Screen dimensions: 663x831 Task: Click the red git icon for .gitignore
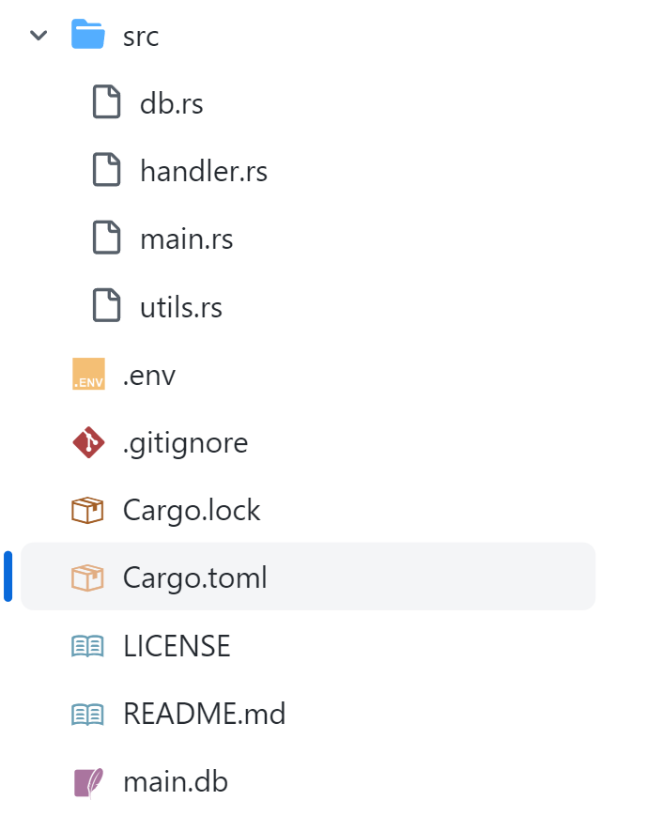88,442
